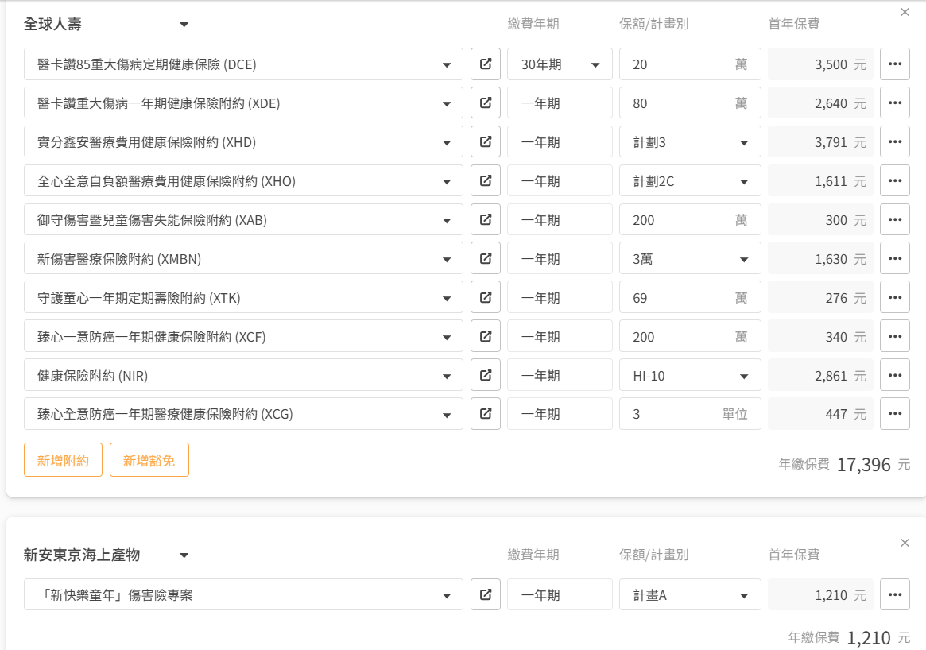Screen dimensions: 926x650
Task: Open the 30年期 payment term dropdown
Action: [x=560, y=64]
